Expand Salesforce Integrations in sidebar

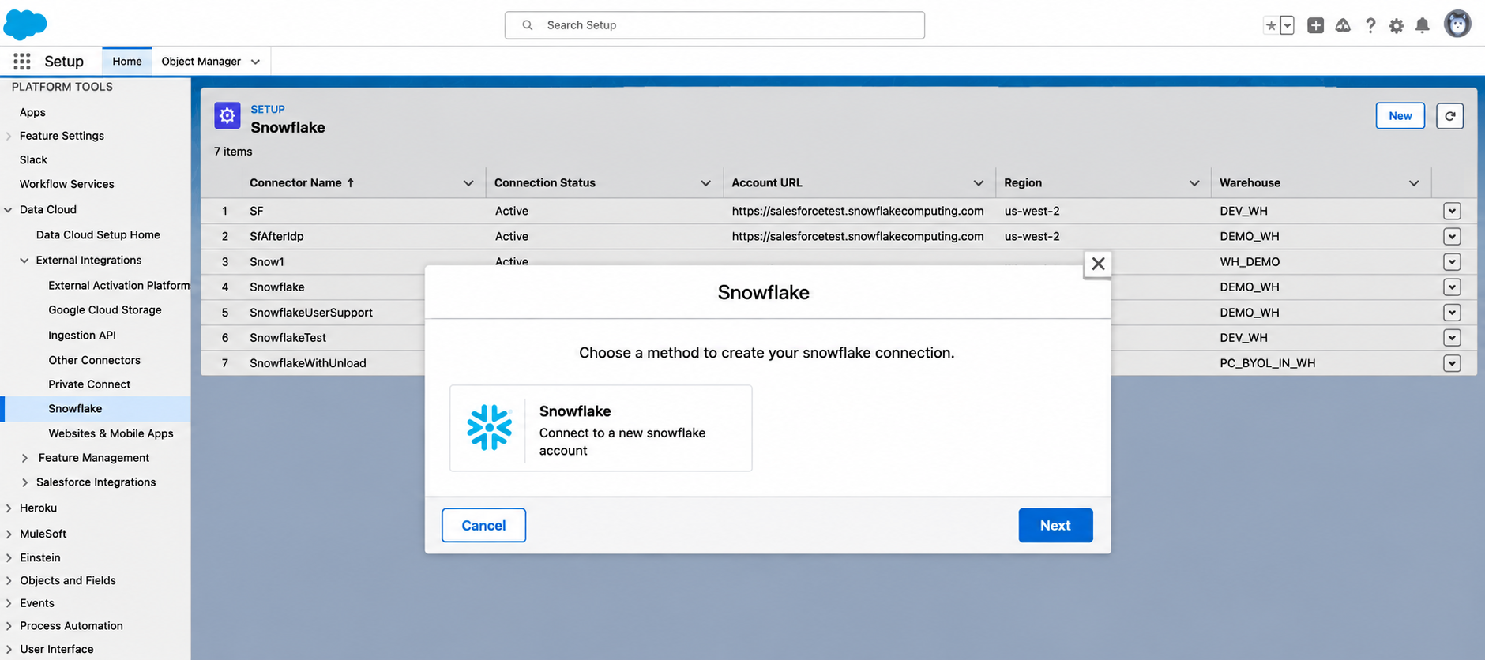(24, 482)
